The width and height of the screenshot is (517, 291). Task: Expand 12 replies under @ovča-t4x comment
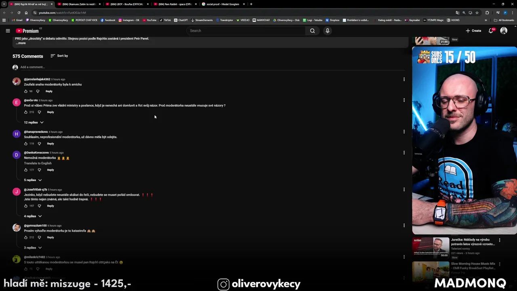(x=34, y=122)
